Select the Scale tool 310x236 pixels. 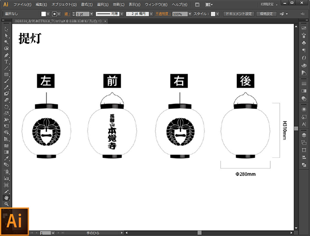point(6,113)
